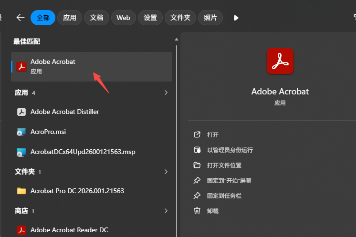
Task: Click the AcroPro.msi installer icon
Action: (21, 132)
